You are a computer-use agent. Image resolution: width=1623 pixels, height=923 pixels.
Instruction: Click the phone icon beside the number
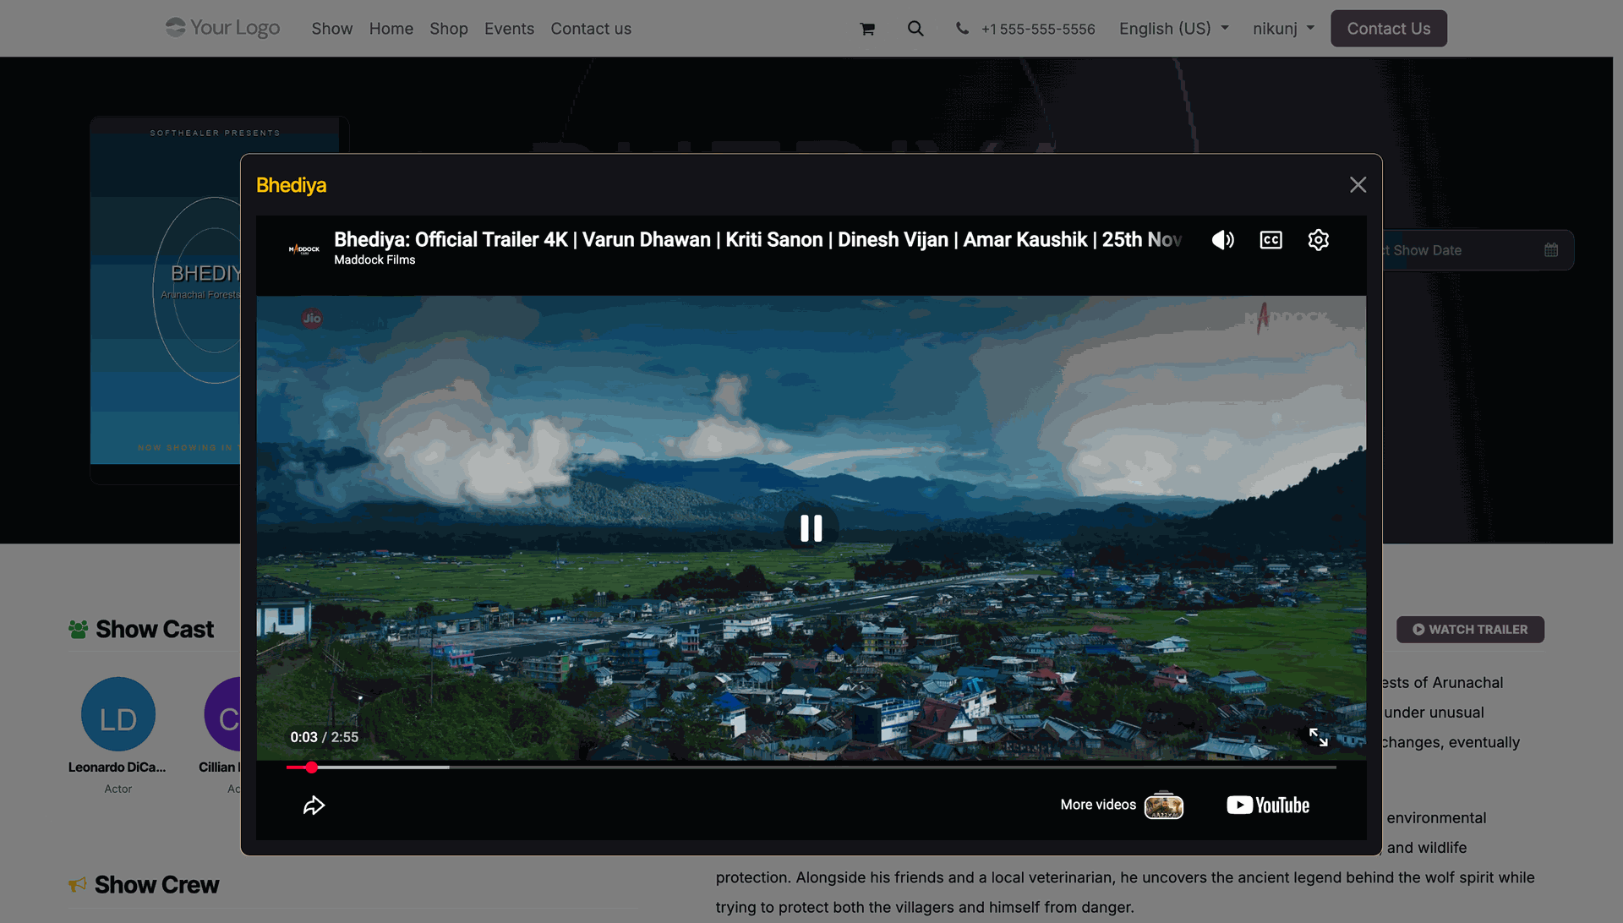coord(962,29)
